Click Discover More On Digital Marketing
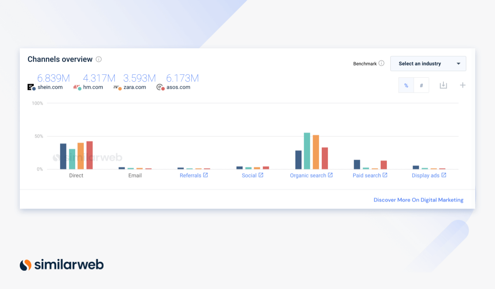Image resolution: width=495 pixels, height=289 pixels. point(418,200)
